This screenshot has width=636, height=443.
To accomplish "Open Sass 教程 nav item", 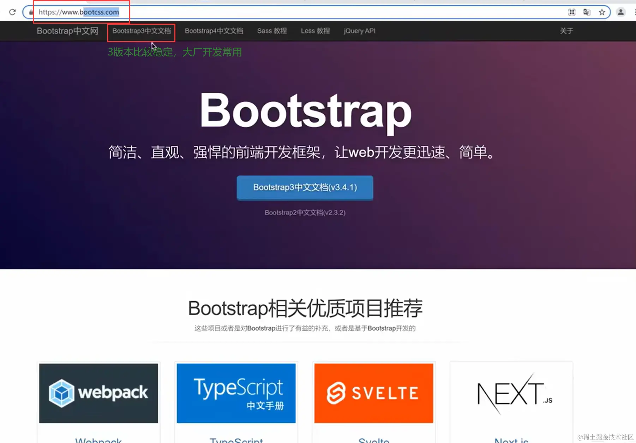I will coord(272,31).
